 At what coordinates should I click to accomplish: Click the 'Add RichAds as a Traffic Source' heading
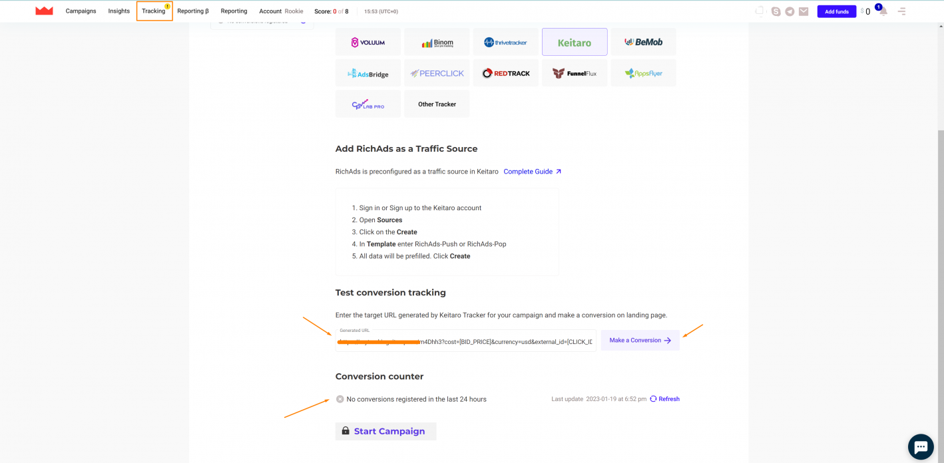point(406,148)
